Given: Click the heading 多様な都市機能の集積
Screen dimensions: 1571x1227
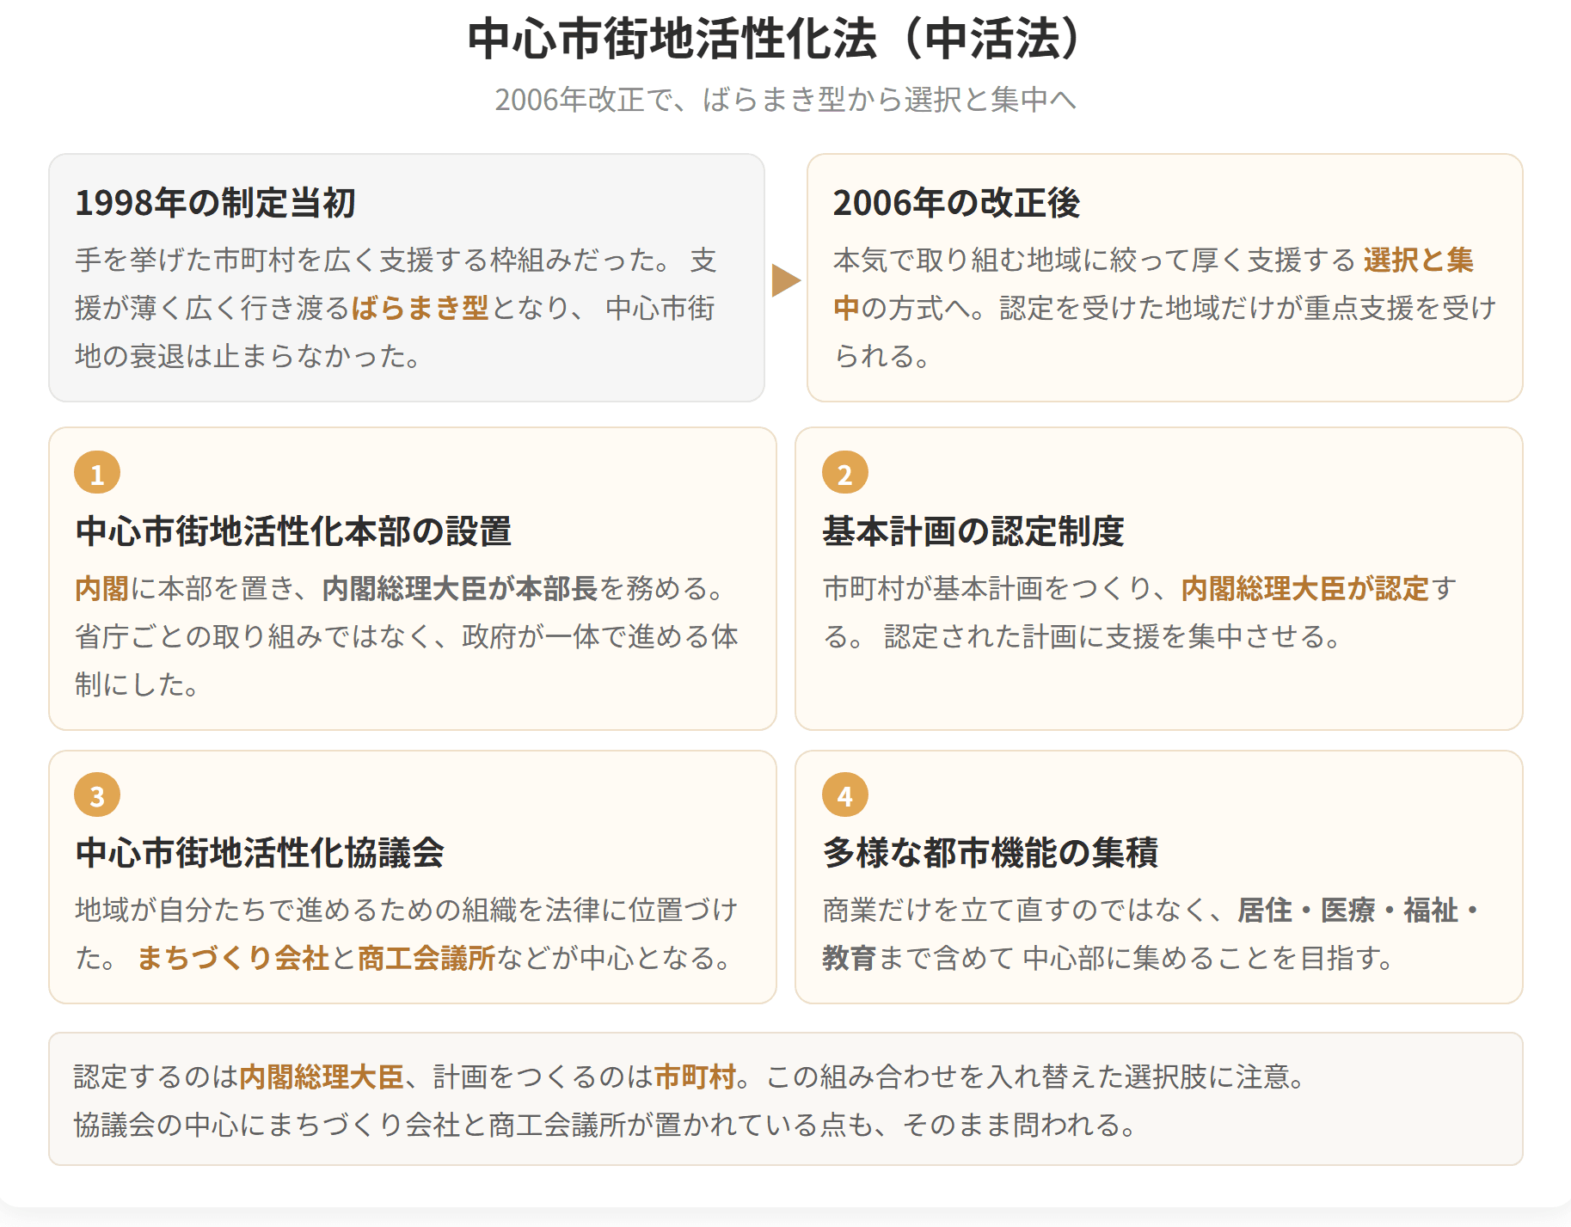Looking at the screenshot, I should coord(991,853).
